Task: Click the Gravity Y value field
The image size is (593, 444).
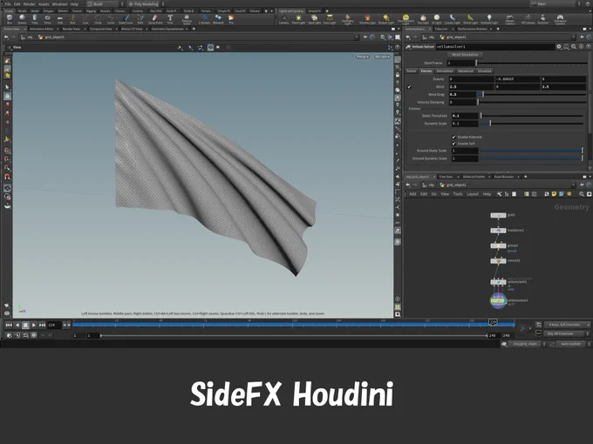Action: click(517, 79)
